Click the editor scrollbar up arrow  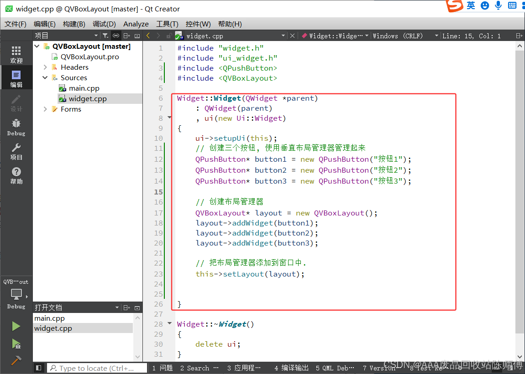[x=520, y=46]
